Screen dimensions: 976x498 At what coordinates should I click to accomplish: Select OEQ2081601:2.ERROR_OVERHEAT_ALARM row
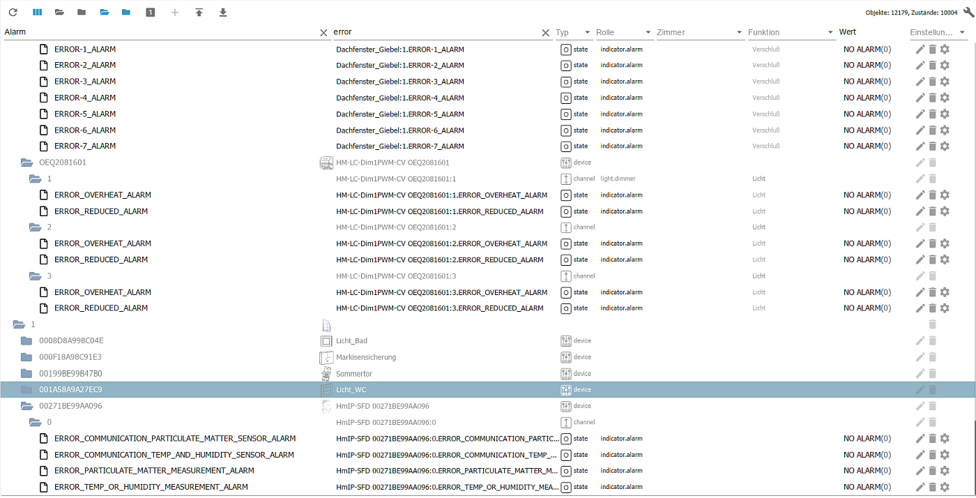pos(488,243)
